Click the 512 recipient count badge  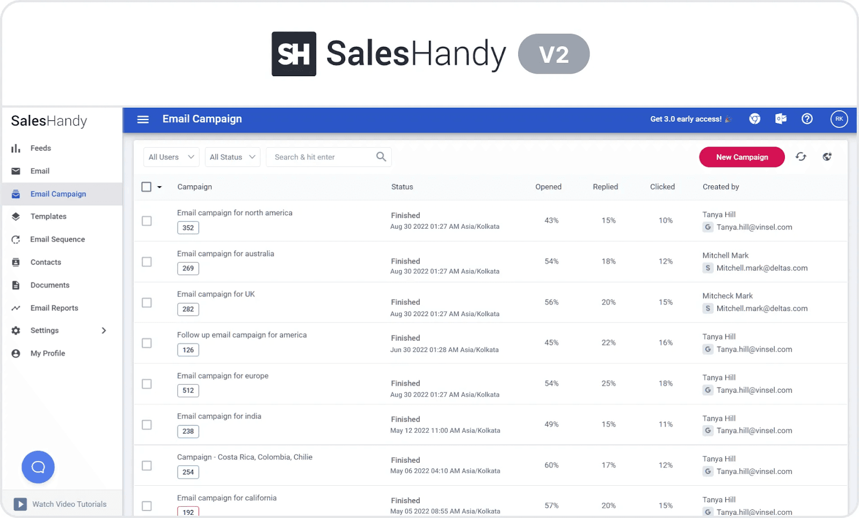(x=188, y=390)
